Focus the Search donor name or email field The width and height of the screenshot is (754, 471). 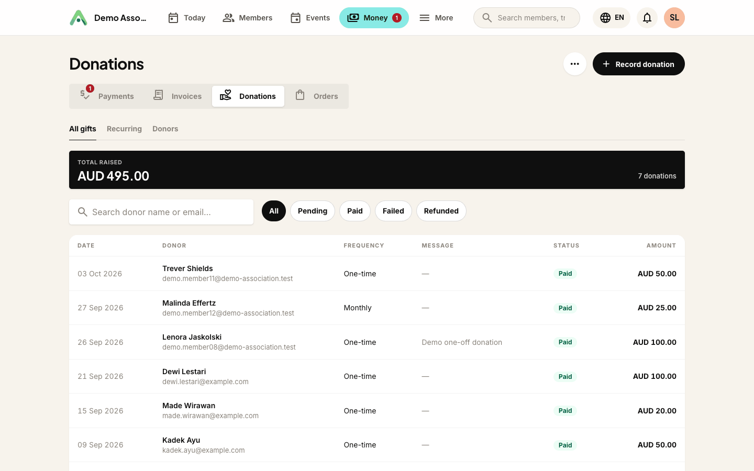161,212
